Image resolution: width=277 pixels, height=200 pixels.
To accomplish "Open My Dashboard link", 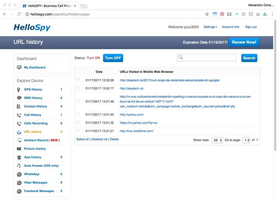I will pos(35,68).
